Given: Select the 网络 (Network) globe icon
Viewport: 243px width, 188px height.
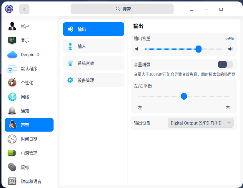Looking at the screenshot, I should click(12, 97).
